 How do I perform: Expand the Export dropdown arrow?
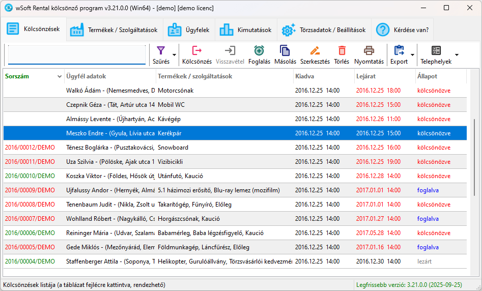pyautogui.click(x=413, y=55)
